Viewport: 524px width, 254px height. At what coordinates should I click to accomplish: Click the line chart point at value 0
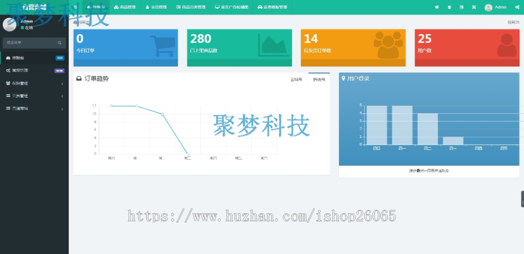pyautogui.click(x=188, y=154)
